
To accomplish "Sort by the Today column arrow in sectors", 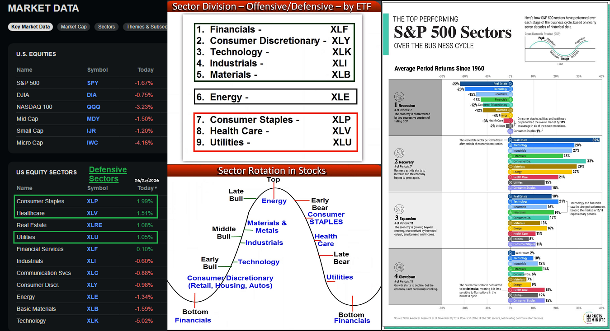I will coord(156,188).
